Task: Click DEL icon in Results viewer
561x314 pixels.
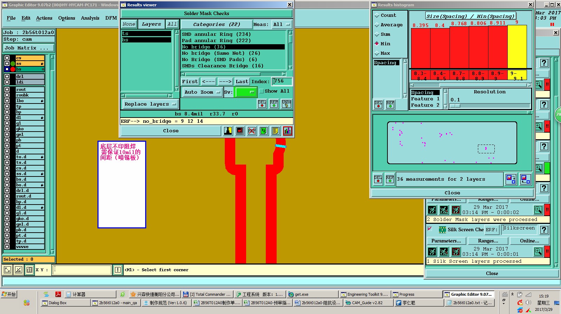Action: point(262,104)
